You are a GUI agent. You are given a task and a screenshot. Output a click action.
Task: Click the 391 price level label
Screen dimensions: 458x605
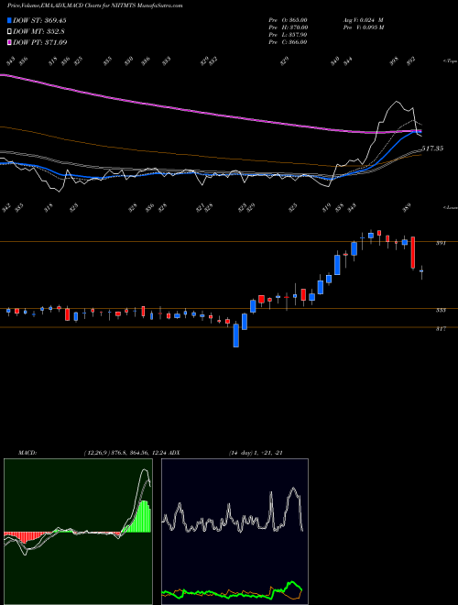(x=441, y=244)
